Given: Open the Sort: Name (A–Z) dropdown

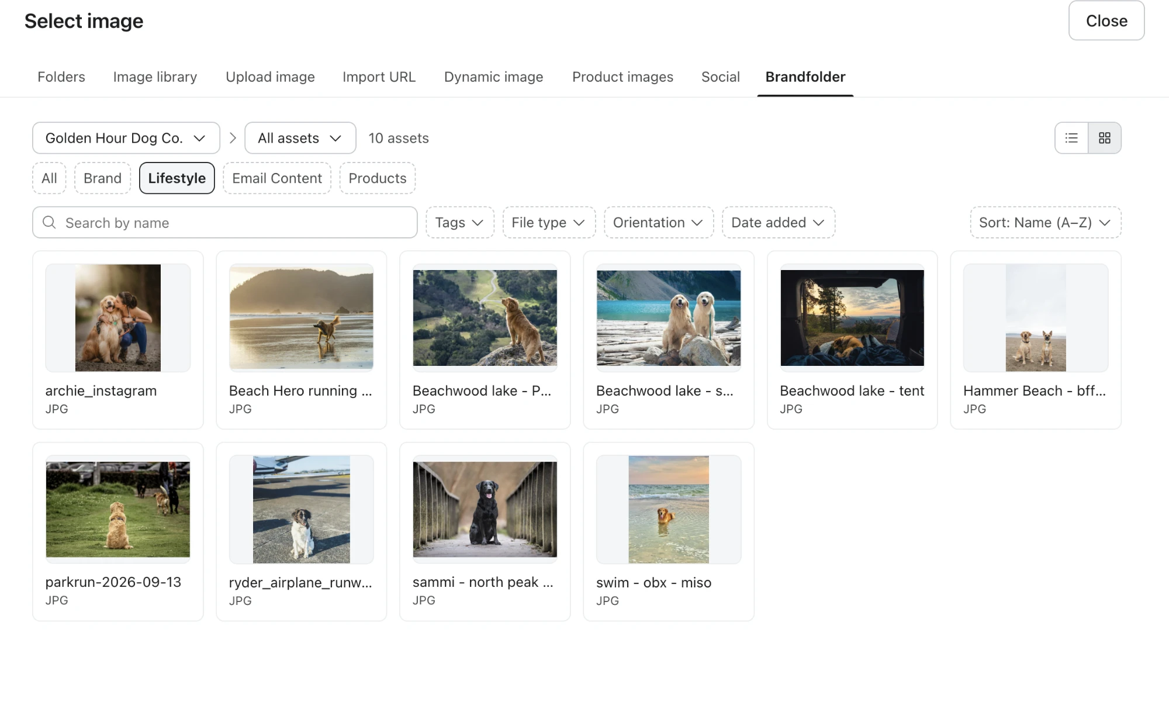Looking at the screenshot, I should (x=1046, y=223).
